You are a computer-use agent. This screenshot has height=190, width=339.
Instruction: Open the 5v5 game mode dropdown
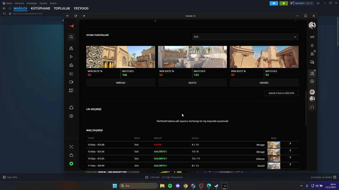tap(245, 37)
